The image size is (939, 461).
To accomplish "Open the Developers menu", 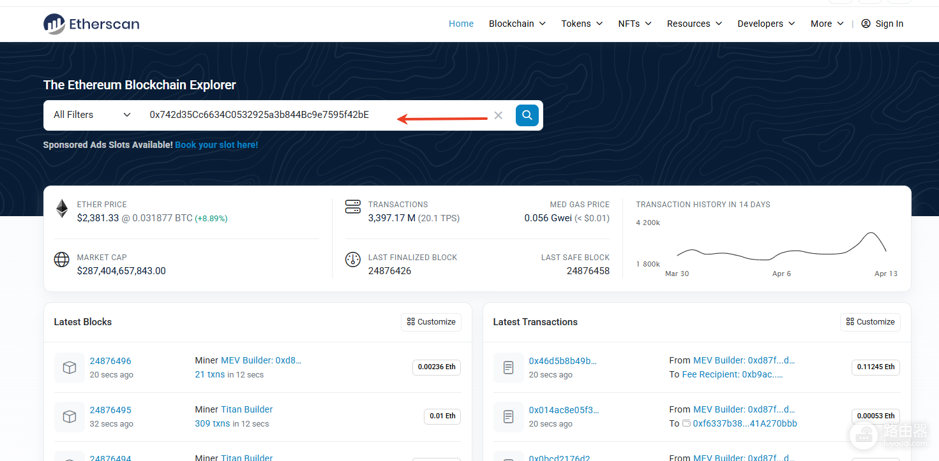I will click(766, 24).
